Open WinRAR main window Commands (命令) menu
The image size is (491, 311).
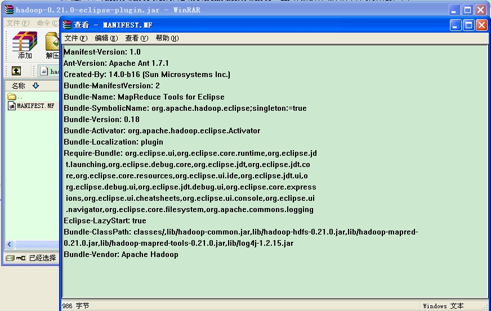pos(48,23)
